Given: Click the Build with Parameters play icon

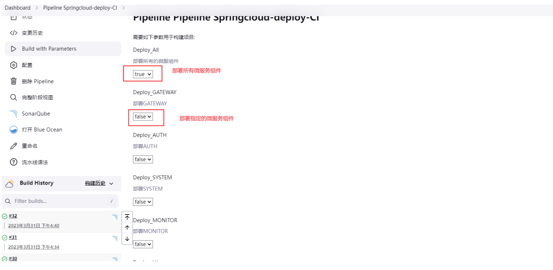Looking at the screenshot, I should tap(14, 49).
